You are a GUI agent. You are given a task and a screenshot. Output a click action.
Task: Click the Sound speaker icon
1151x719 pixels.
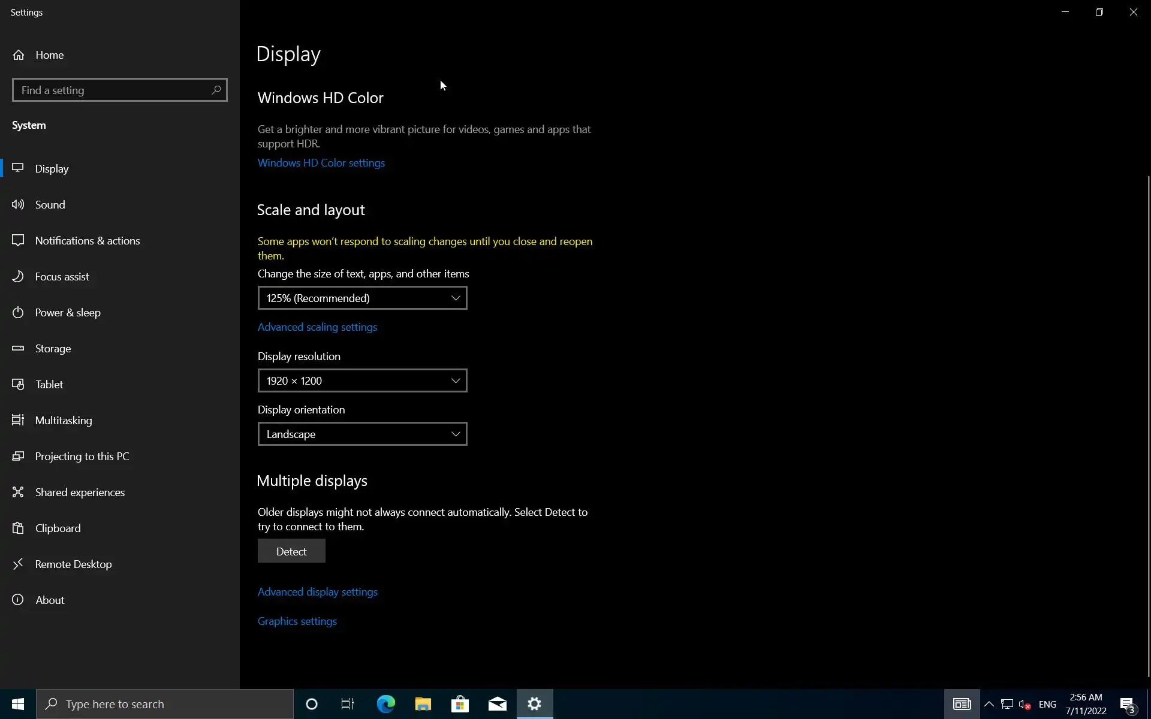pyautogui.click(x=18, y=205)
